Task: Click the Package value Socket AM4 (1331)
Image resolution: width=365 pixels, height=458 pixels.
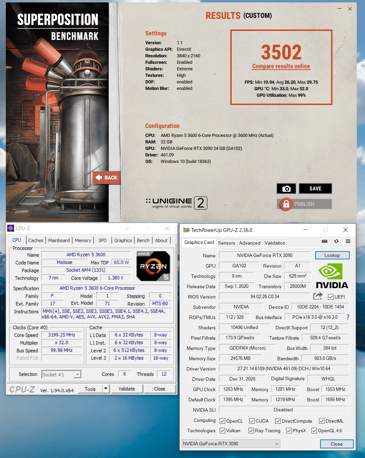Action: coord(86,270)
